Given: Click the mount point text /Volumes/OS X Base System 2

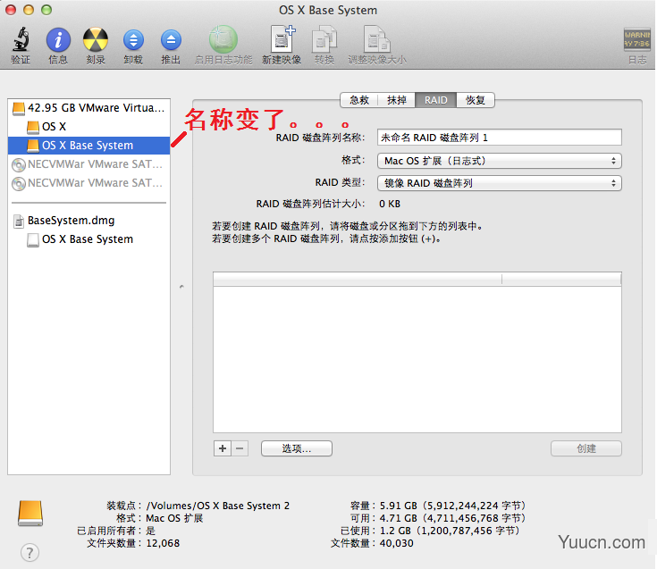Looking at the screenshot, I should [x=218, y=506].
